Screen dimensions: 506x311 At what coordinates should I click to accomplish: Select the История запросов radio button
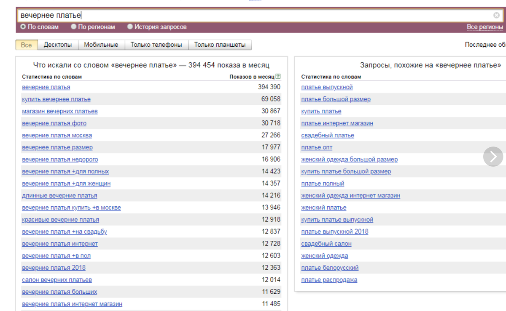(x=130, y=27)
